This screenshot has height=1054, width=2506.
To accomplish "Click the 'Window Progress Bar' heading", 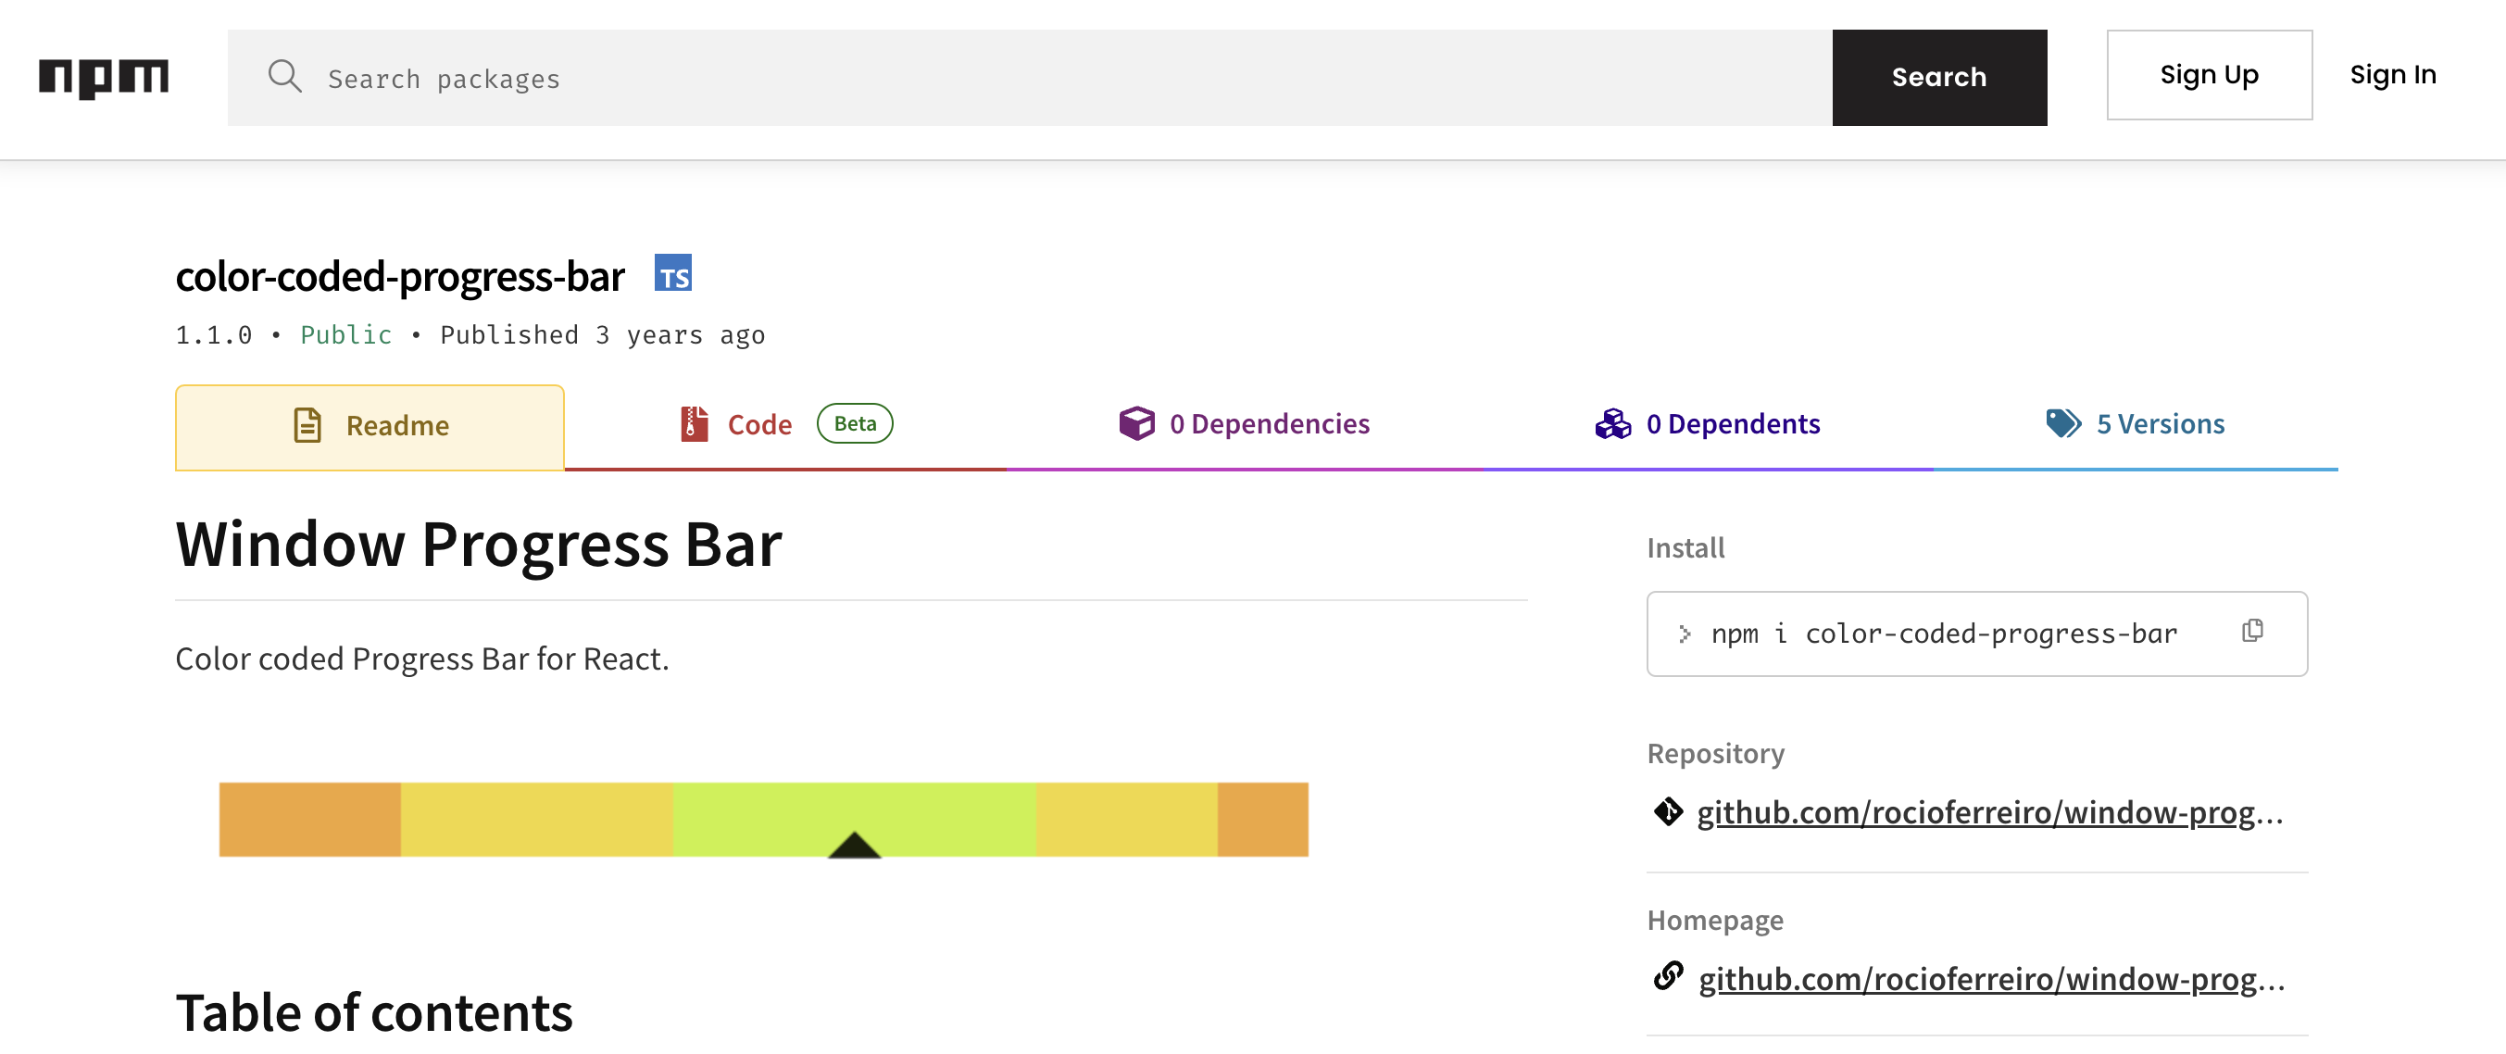I will (479, 543).
